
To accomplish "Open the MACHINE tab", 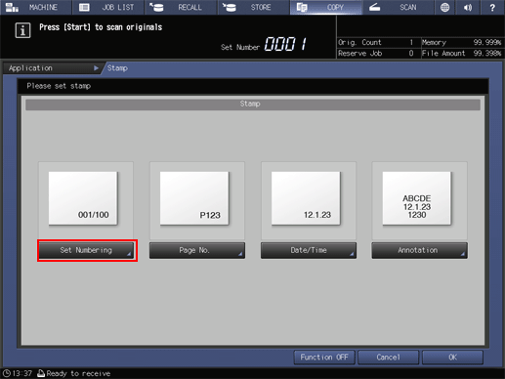I will coord(35,7).
